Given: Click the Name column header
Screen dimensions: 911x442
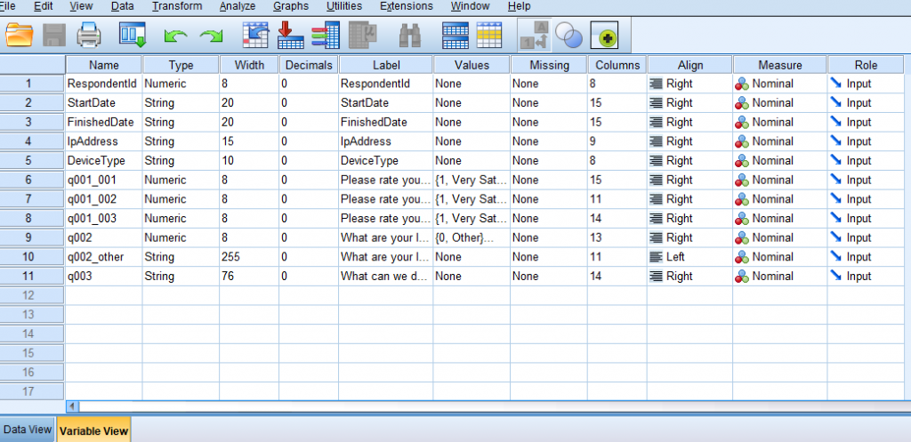Looking at the screenshot, I should (x=104, y=65).
